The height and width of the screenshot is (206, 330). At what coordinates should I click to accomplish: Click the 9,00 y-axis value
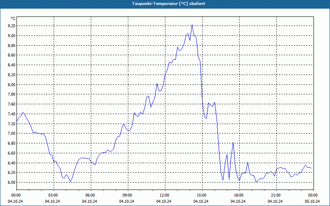12,35
